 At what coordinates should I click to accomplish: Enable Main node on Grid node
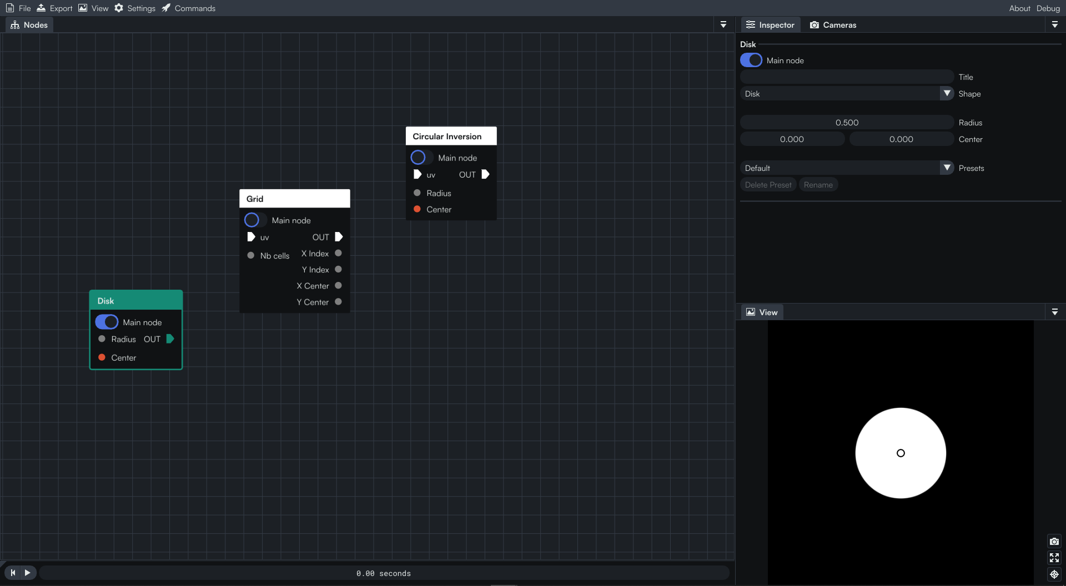tap(255, 220)
